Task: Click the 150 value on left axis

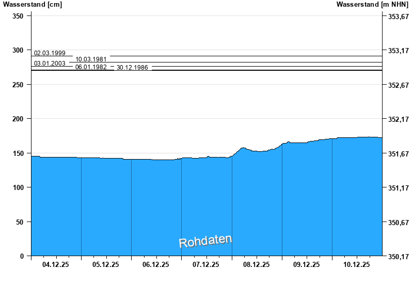Action: coord(18,153)
